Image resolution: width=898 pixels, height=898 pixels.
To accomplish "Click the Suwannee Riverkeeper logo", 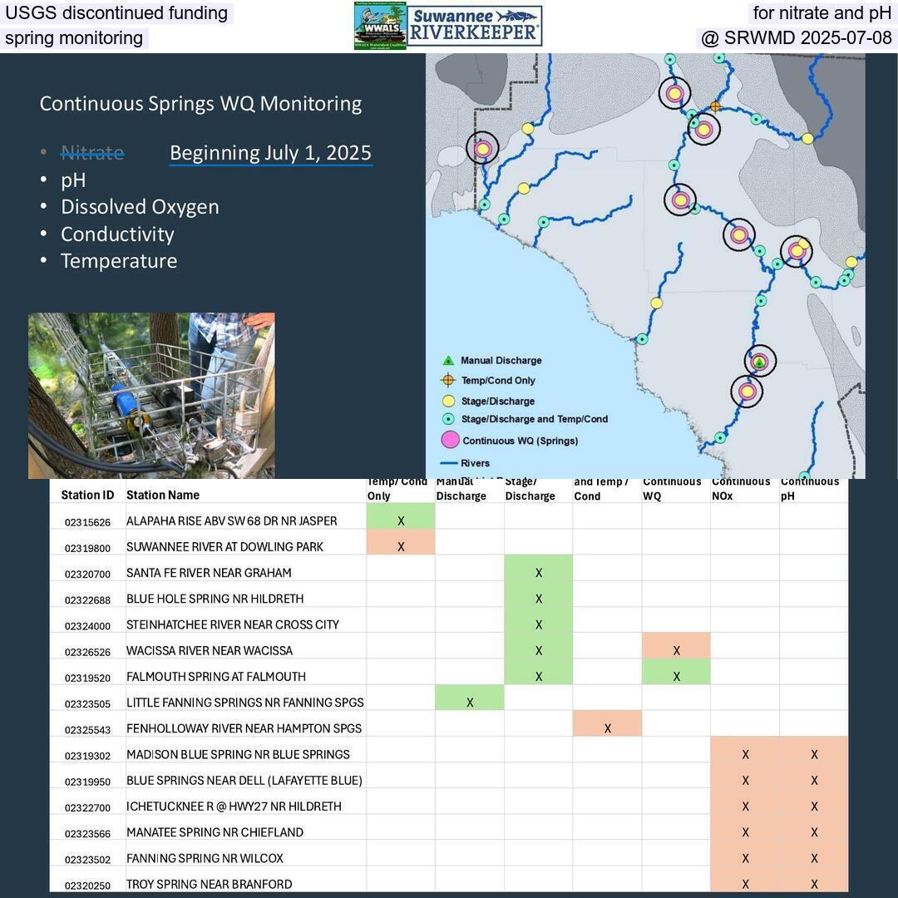I will (475, 26).
